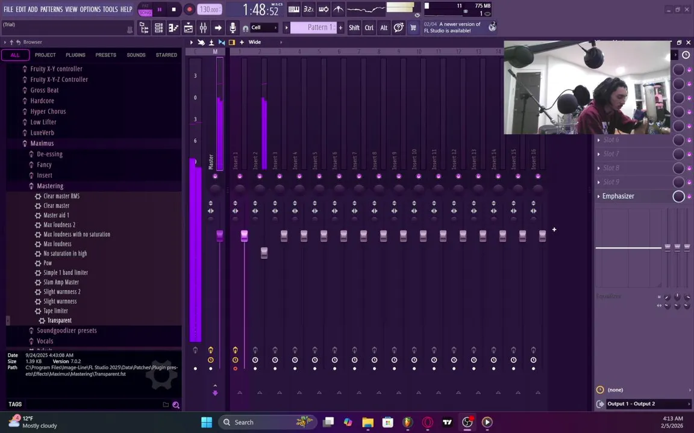Open the OPTIONS menu
This screenshot has height=433, width=694.
coord(90,9)
